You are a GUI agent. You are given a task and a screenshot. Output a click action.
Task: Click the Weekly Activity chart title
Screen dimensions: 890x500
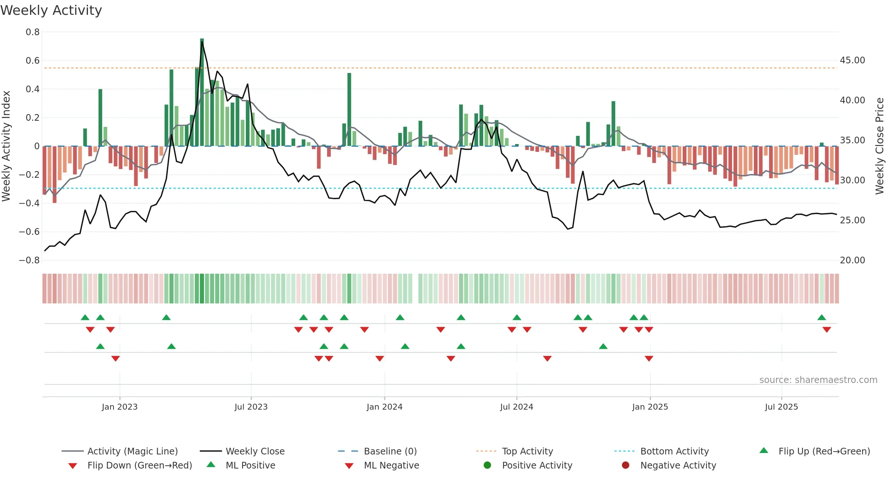[x=51, y=10]
